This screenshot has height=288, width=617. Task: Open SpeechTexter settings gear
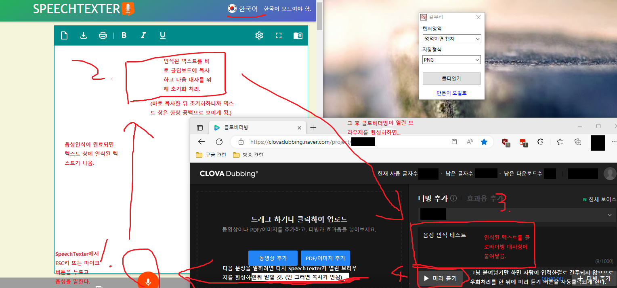[x=259, y=35]
